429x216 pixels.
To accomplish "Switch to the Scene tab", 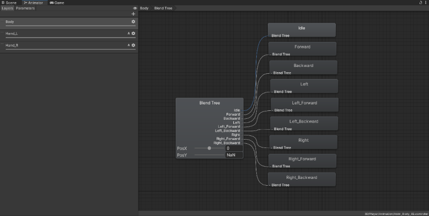I will 9,3.
